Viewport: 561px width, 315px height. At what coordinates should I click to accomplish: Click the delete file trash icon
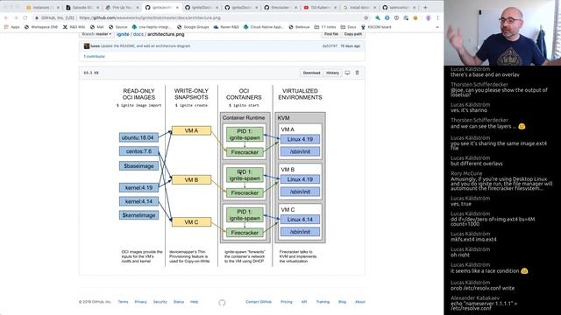point(357,73)
